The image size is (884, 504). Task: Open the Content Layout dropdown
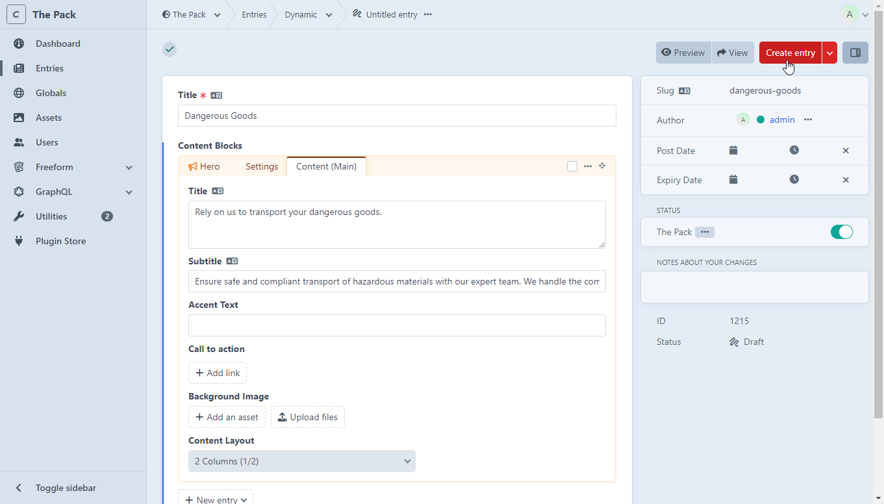click(x=301, y=461)
